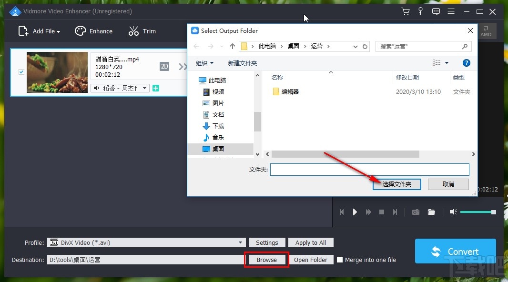Open the Trim scissors tool

pyautogui.click(x=142, y=31)
